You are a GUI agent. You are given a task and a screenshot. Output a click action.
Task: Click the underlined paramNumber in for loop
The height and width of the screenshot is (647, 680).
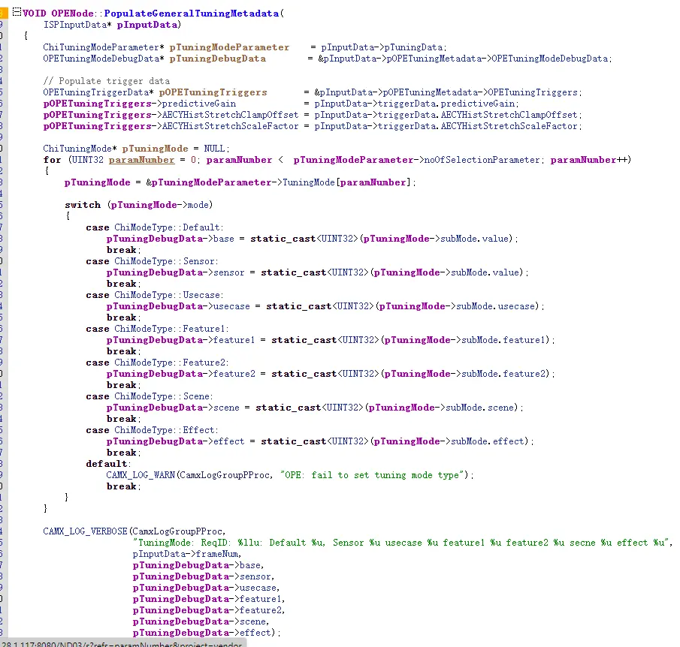(x=141, y=160)
